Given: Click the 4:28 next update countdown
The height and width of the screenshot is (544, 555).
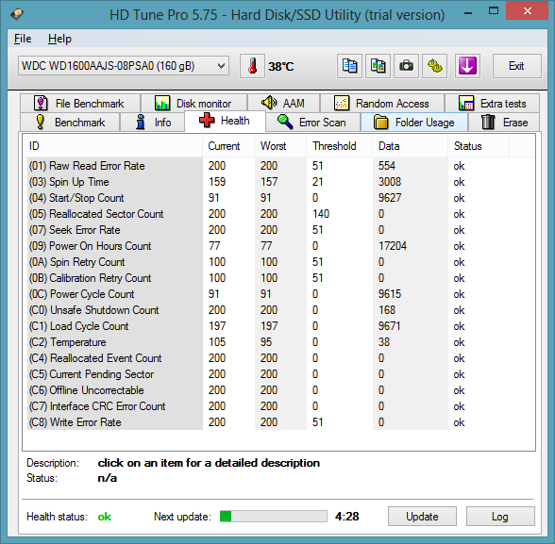Looking at the screenshot, I should click(x=347, y=517).
